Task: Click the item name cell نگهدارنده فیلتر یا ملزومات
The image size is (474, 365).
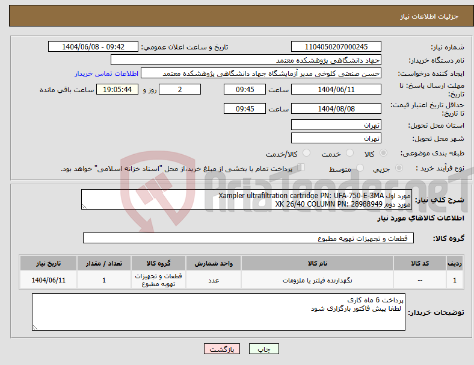Action: 317,280
